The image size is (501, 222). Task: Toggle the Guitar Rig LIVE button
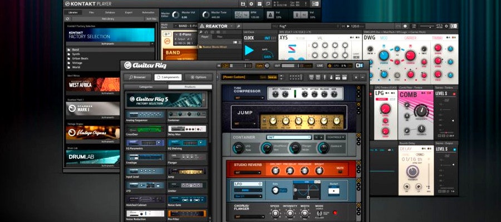[x=320, y=65]
